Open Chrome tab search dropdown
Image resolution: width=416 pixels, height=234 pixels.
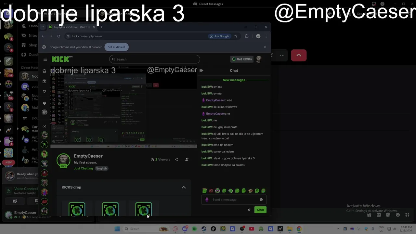(43, 27)
